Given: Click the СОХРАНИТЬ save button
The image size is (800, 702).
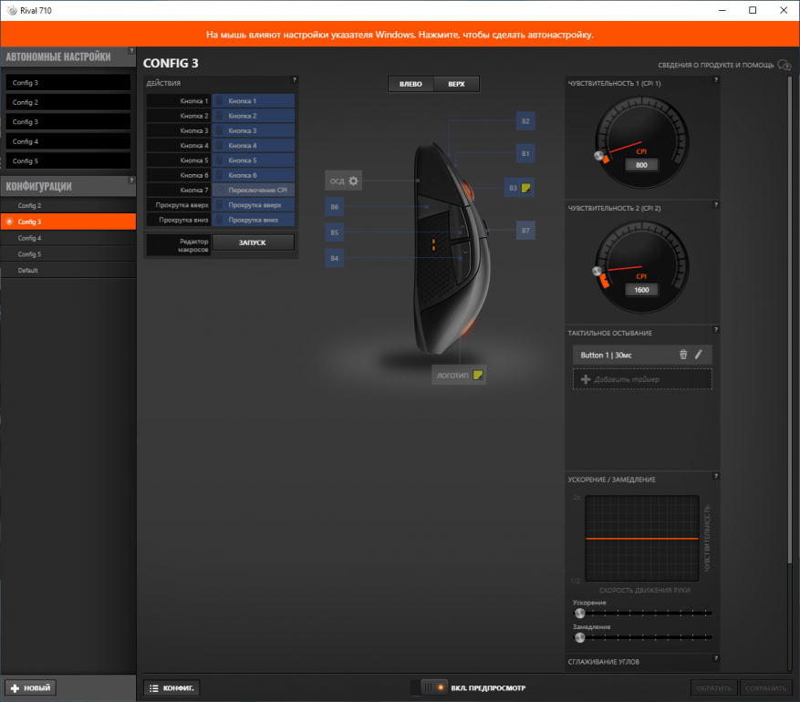Looking at the screenshot, I should 766,687.
